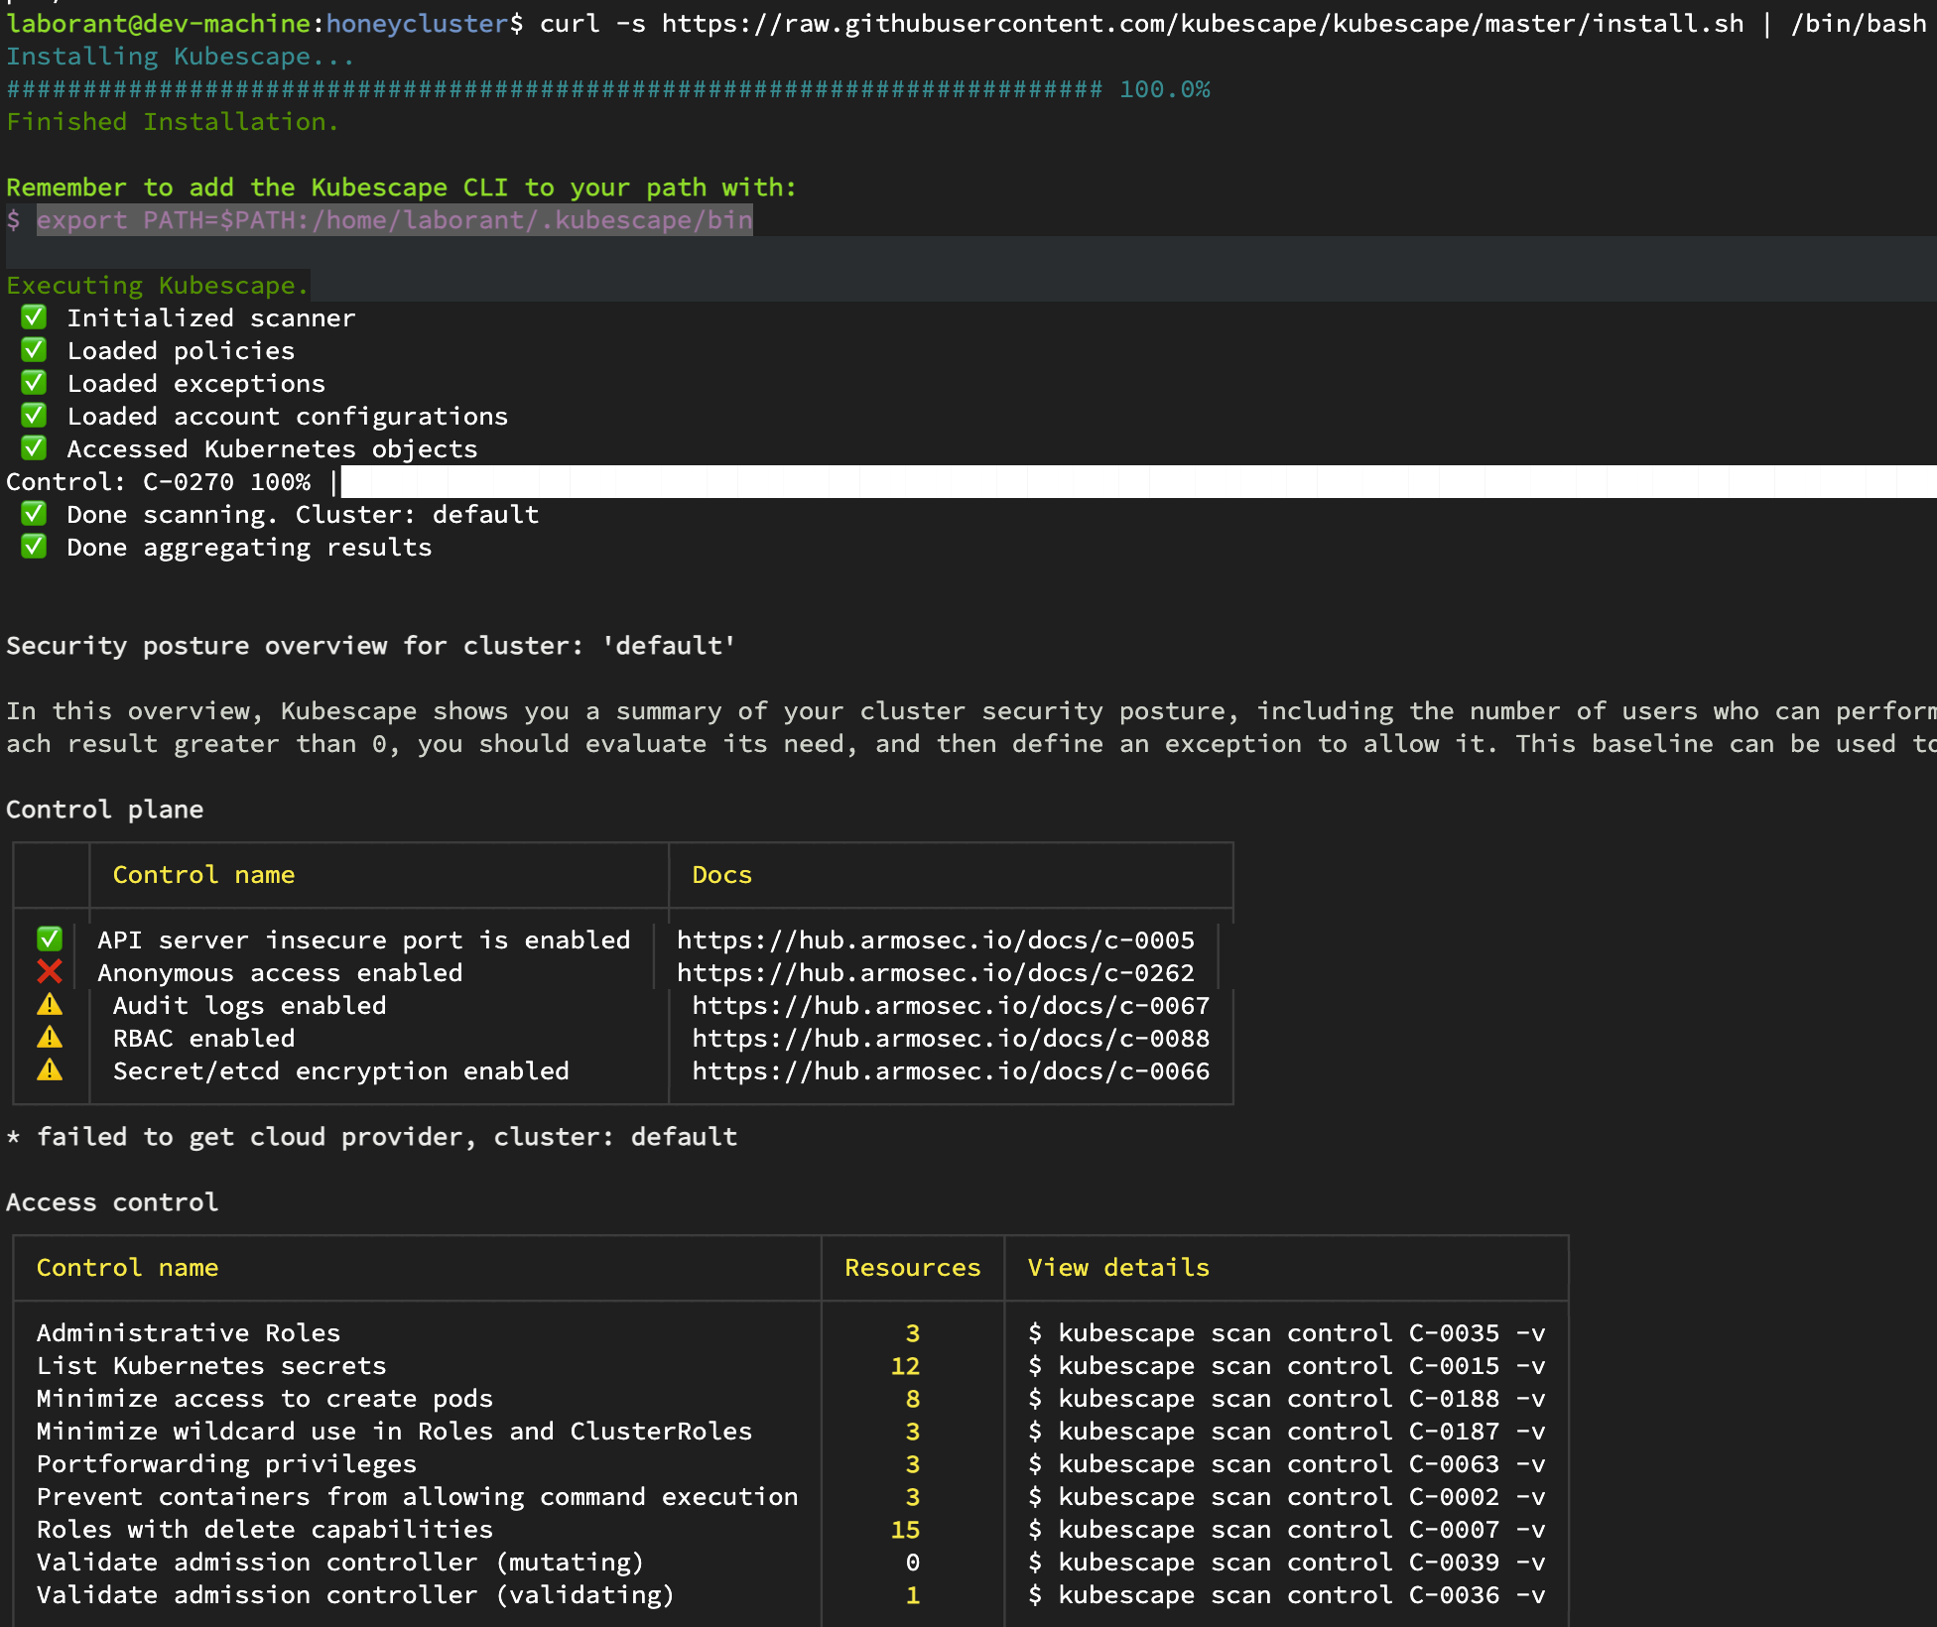Click the red X beside Anonymous access enabled
1937x1627 pixels.
(x=50, y=972)
